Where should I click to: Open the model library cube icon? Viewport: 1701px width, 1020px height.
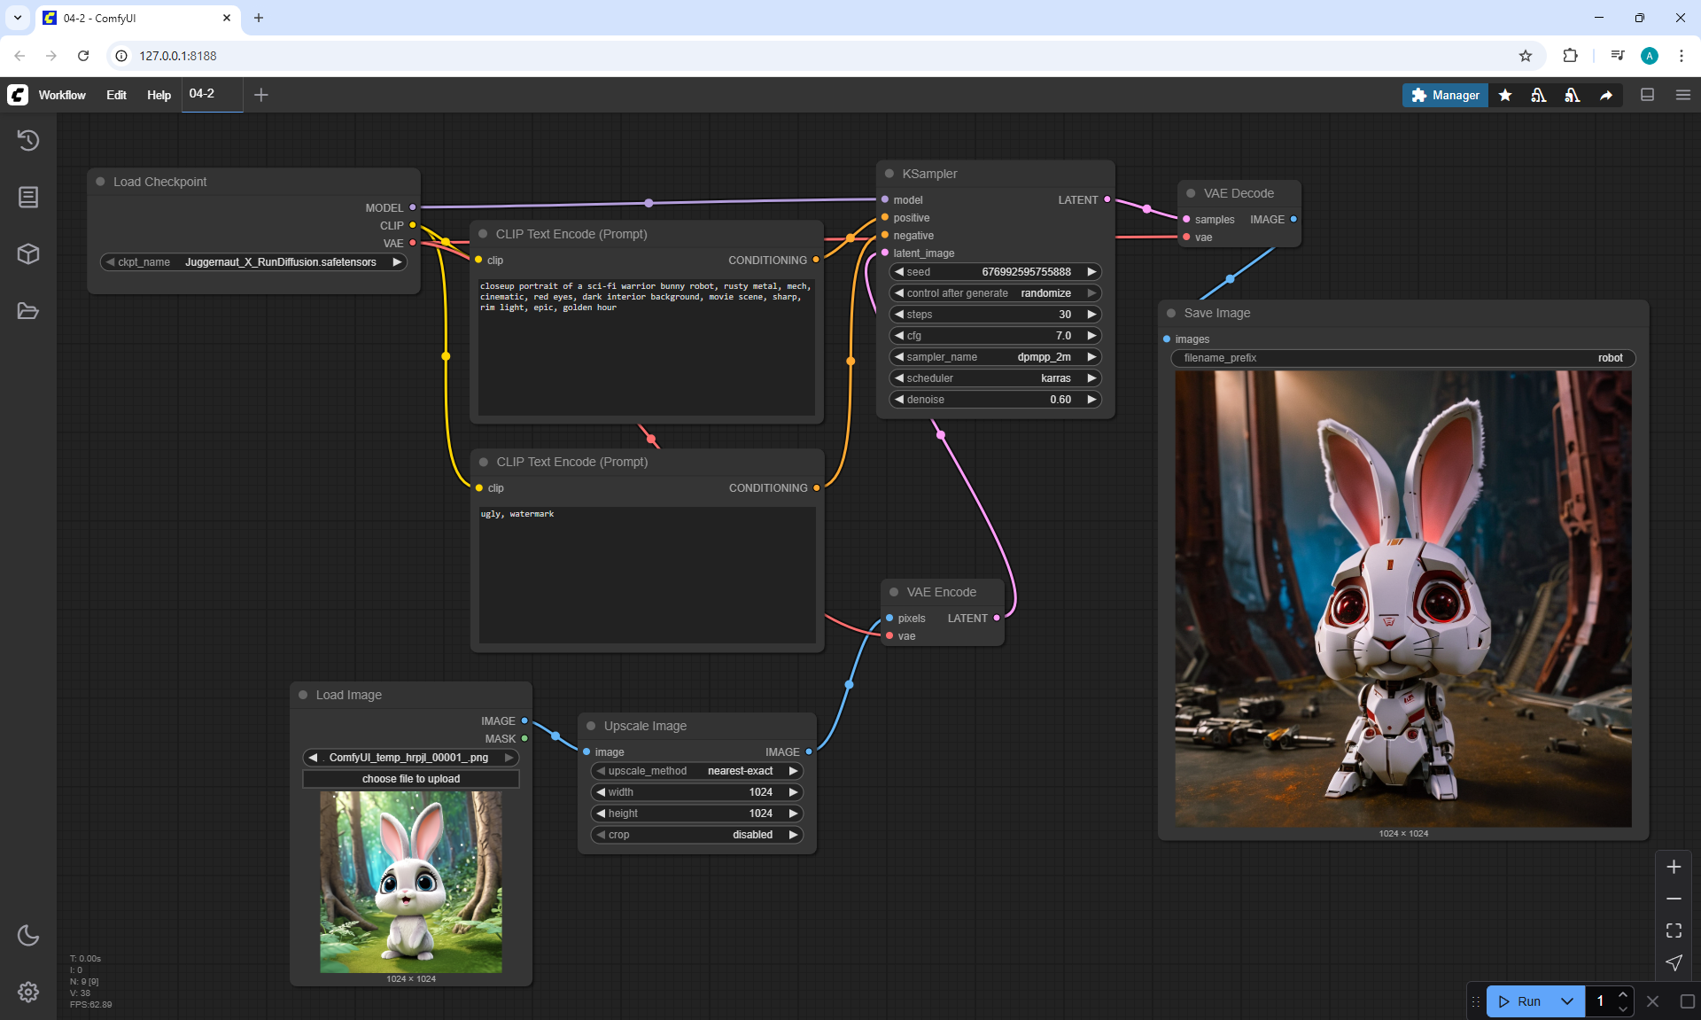[28, 254]
